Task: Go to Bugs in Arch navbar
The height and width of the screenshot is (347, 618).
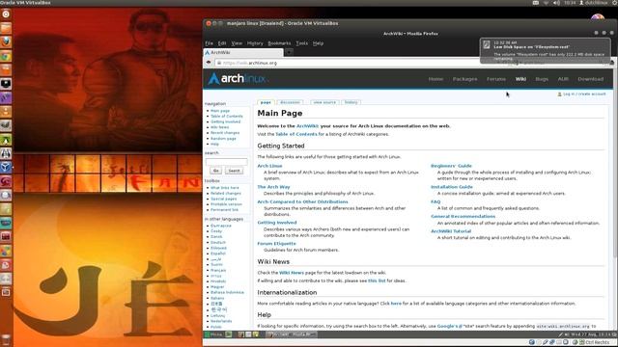Action: (x=542, y=79)
